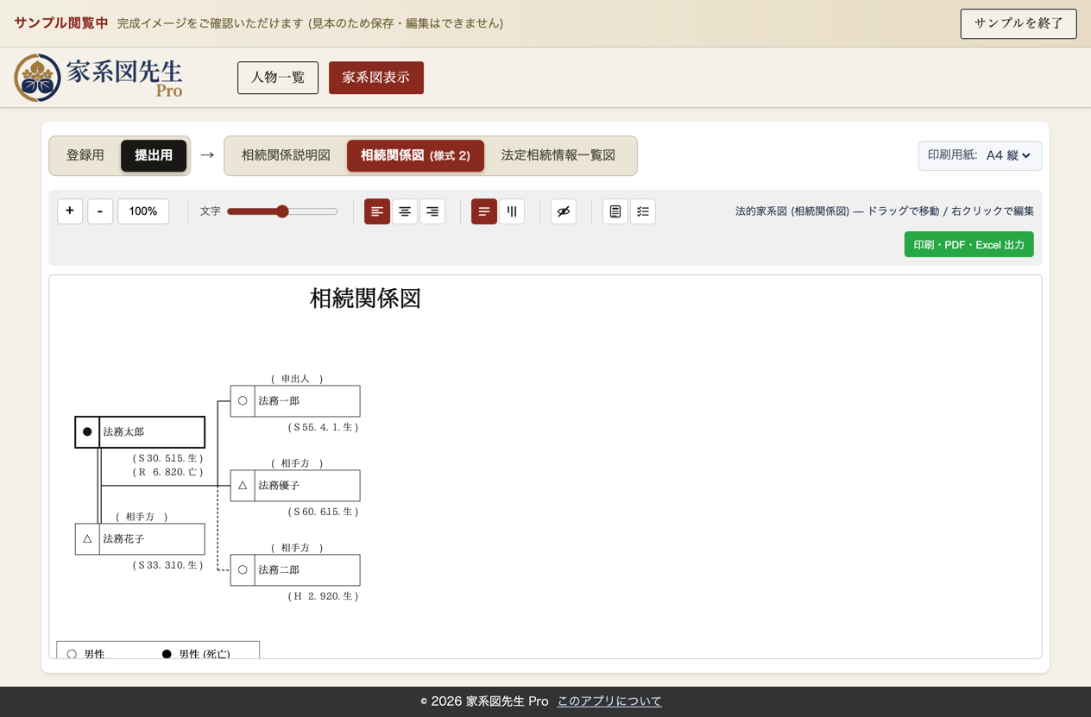Open the document notes icon

[615, 211]
